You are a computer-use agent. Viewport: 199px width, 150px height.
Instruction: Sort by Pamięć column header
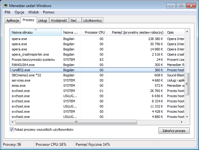(138, 32)
